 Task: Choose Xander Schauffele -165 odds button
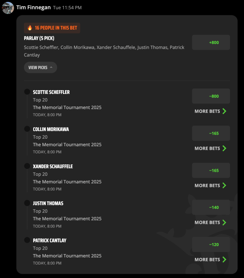[211, 170]
